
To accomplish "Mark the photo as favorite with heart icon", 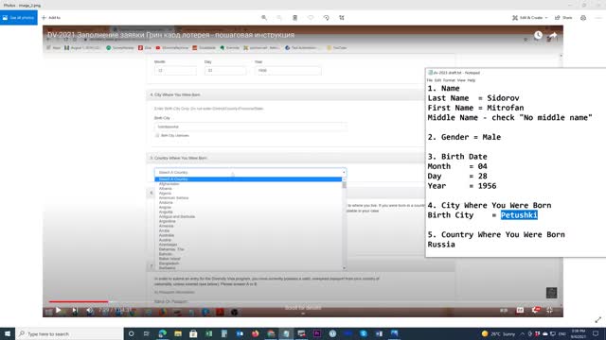I will coord(311,18).
